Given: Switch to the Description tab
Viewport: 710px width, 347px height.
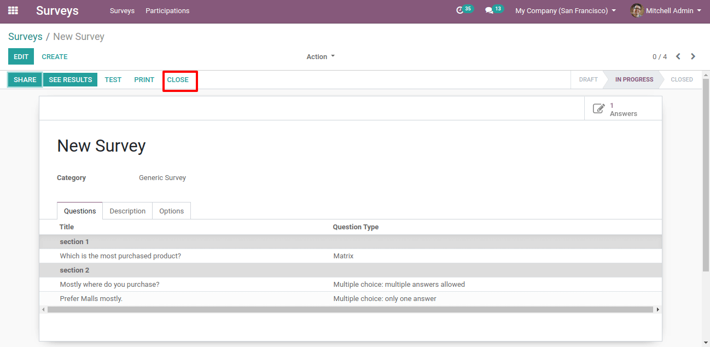Looking at the screenshot, I should (x=127, y=211).
